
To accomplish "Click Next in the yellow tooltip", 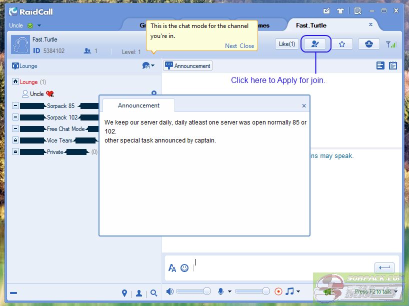I will [x=231, y=46].
